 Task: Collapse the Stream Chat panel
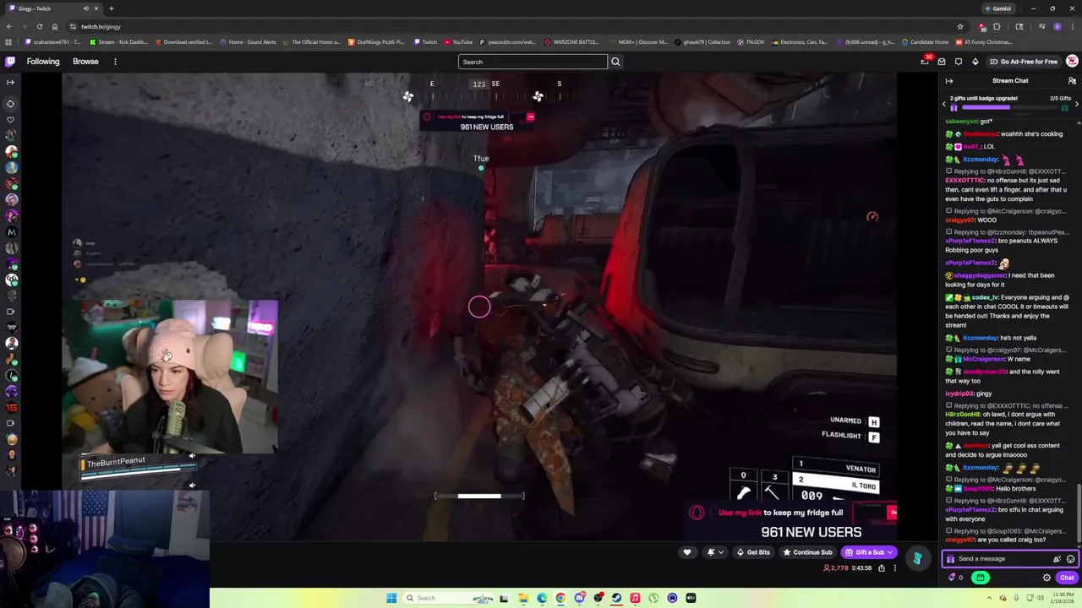[x=949, y=81]
